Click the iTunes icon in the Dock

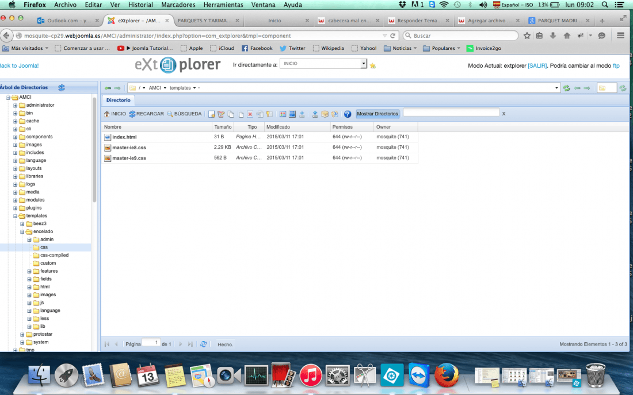pos(310,375)
